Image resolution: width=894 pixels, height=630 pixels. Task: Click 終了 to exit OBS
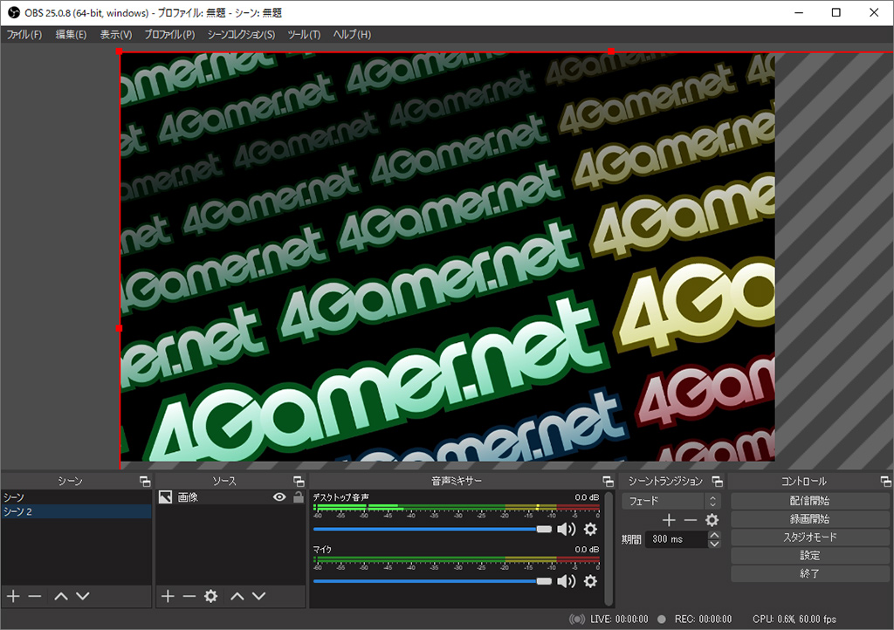809,573
